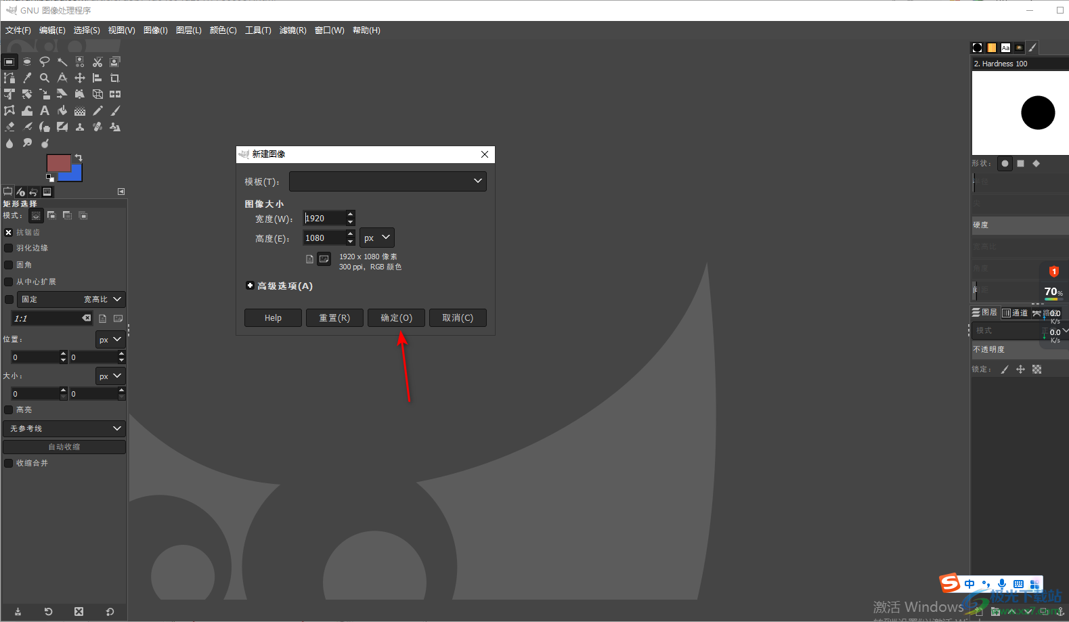Select the Eraser tool
Viewport: 1069px width, 622px height.
click(9, 127)
